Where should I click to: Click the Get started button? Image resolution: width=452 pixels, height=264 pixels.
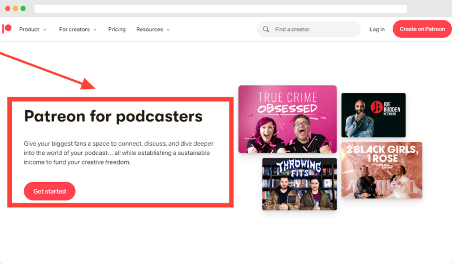click(50, 191)
